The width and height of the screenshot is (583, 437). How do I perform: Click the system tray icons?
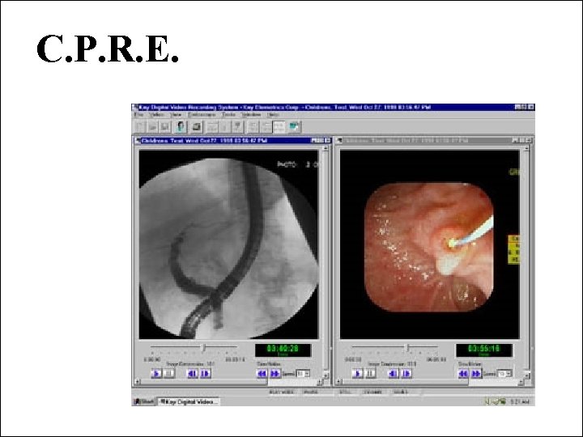point(496,401)
